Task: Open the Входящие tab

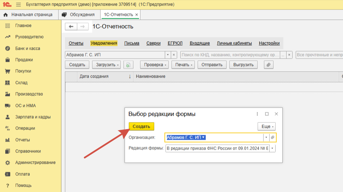Action: point(200,43)
